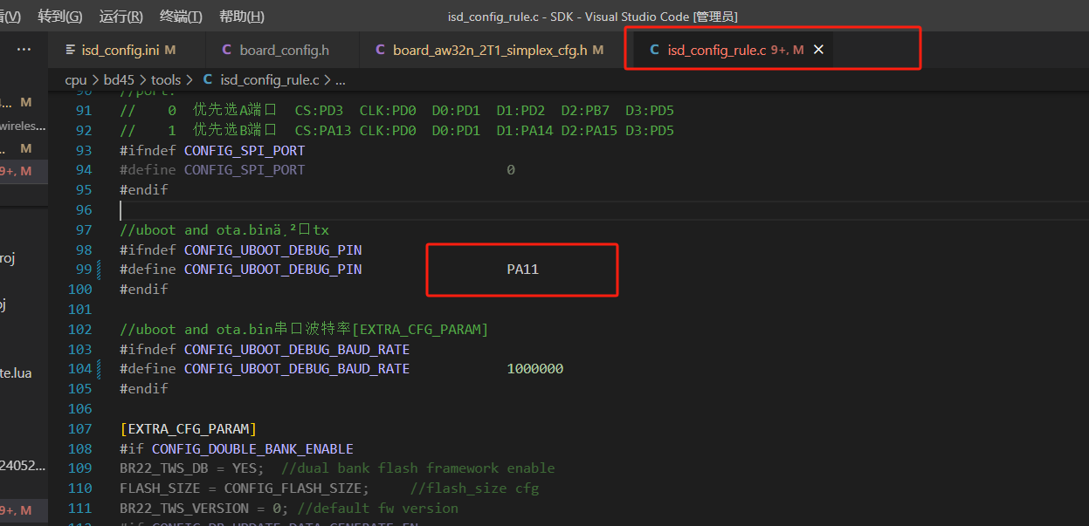
Task: Open the 转到(G) menu
Action: [60, 17]
